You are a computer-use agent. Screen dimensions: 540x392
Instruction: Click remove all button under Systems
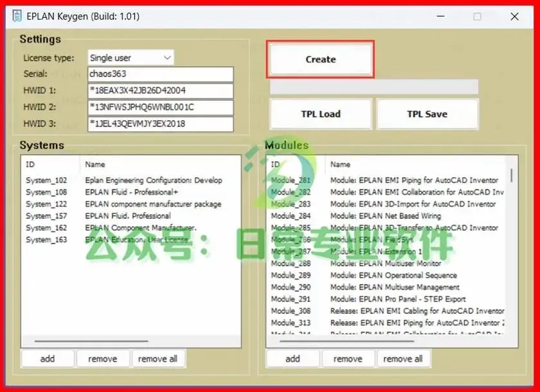157,359
